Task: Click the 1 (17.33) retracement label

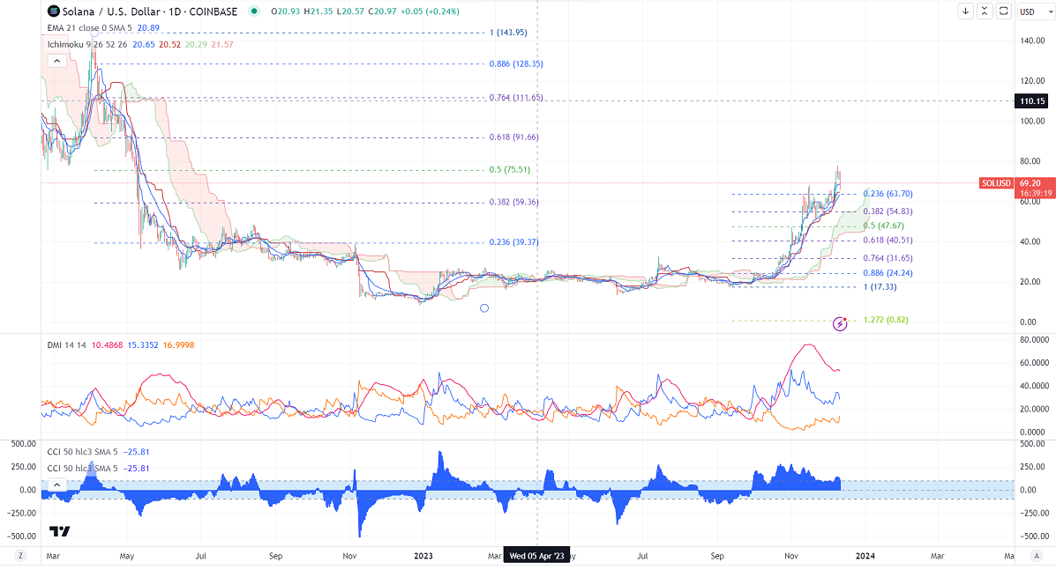Action: [880, 287]
